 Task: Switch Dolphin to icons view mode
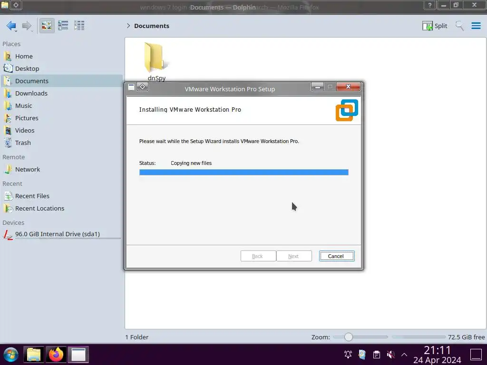pos(47,26)
